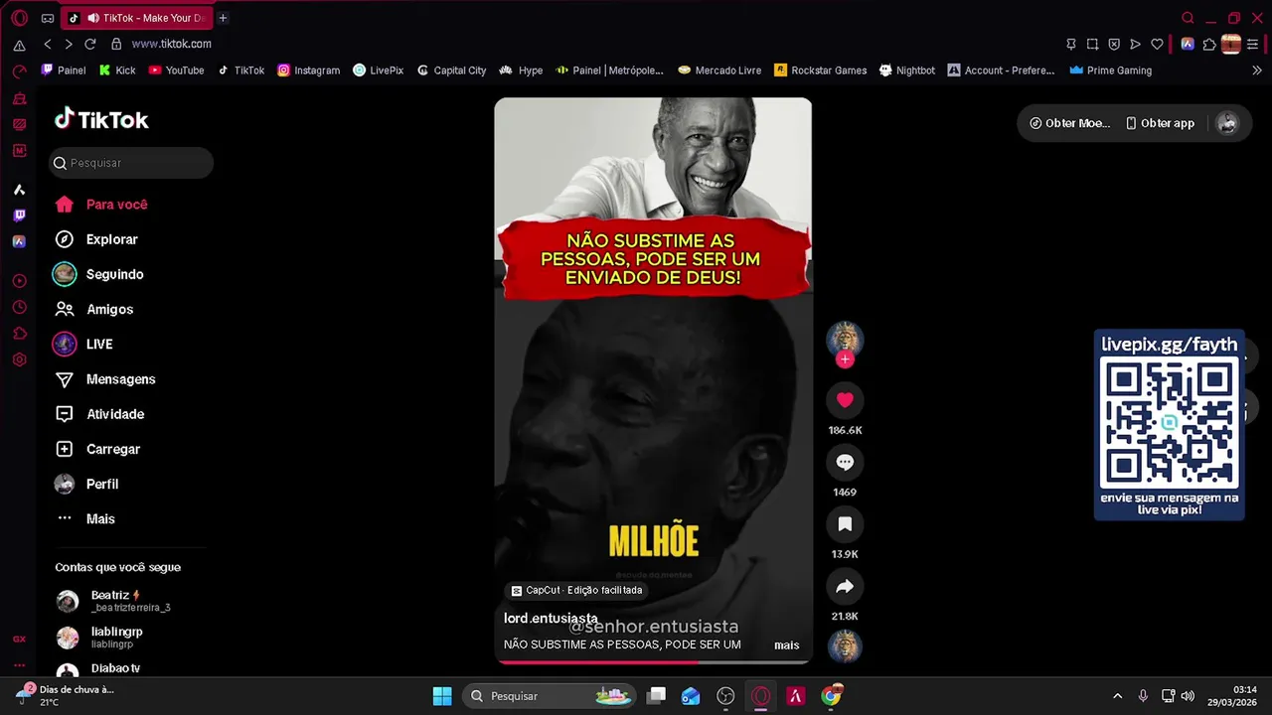This screenshot has width=1272, height=715.
Task: Open Twitch in the Opera sidebar
Action: 19,215
